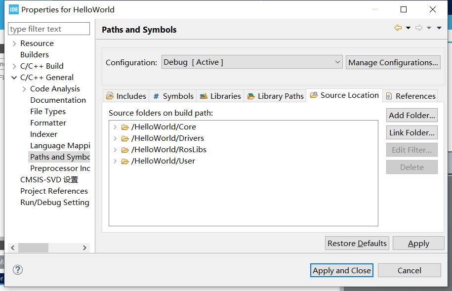Screen dimensions: 452x291
Task: Click the /HelloWorld/RosLibs folder icon
Action: pyautogui.click(x=125, y=150)
